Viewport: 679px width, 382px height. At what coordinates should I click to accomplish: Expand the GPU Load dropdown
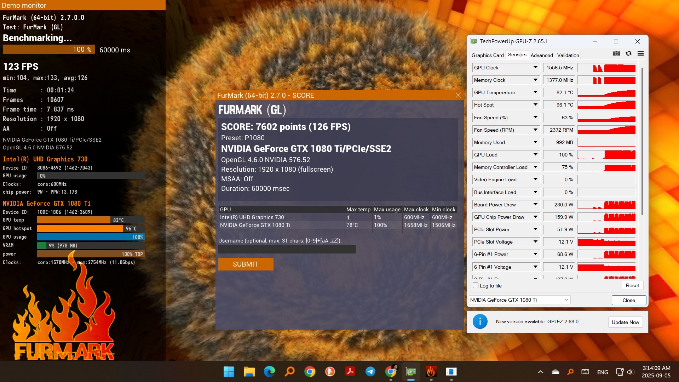coord(535,155)
